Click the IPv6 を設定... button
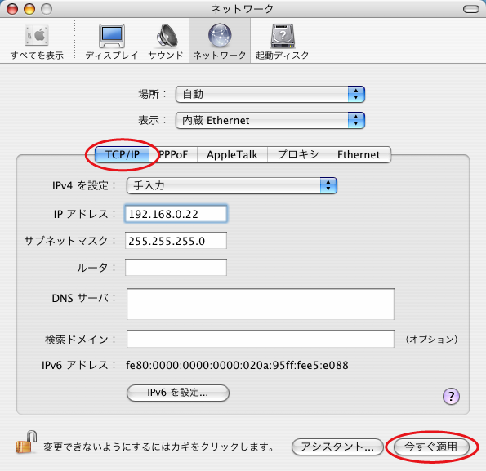486x471 pixels. pyautogui.click(x=178, y=393)
